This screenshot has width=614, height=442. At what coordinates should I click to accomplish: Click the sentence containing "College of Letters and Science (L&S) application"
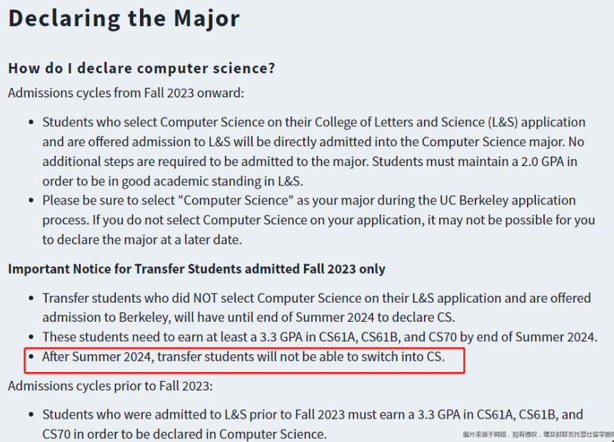coord(314,132)
